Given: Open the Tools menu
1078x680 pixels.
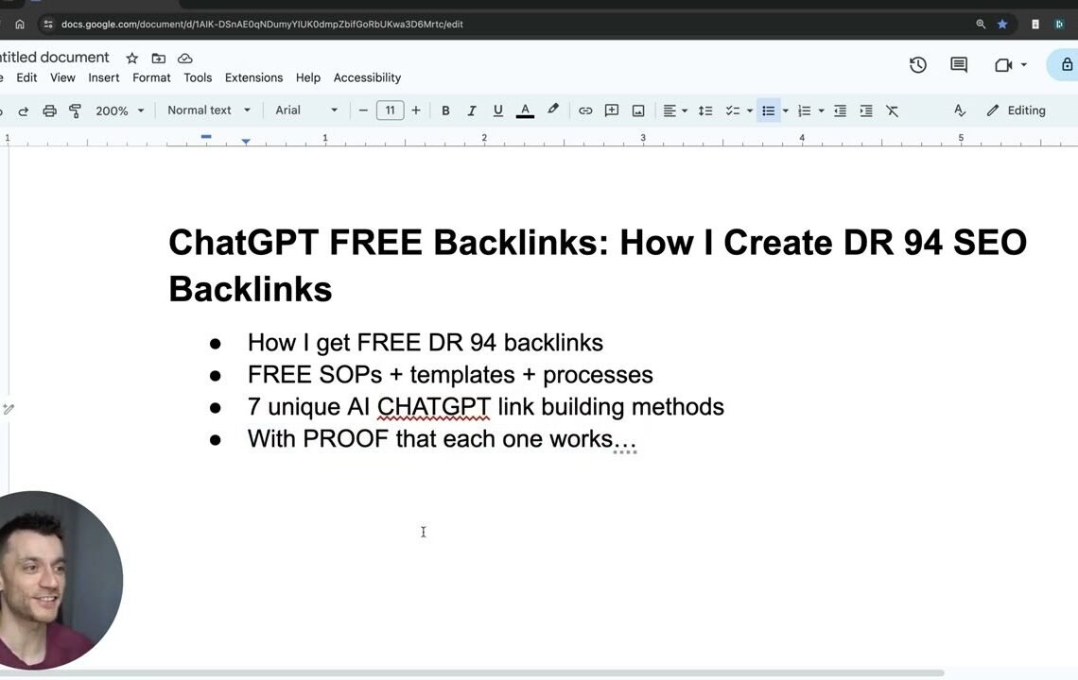Looking at the screenshot, I should (198, 77).
